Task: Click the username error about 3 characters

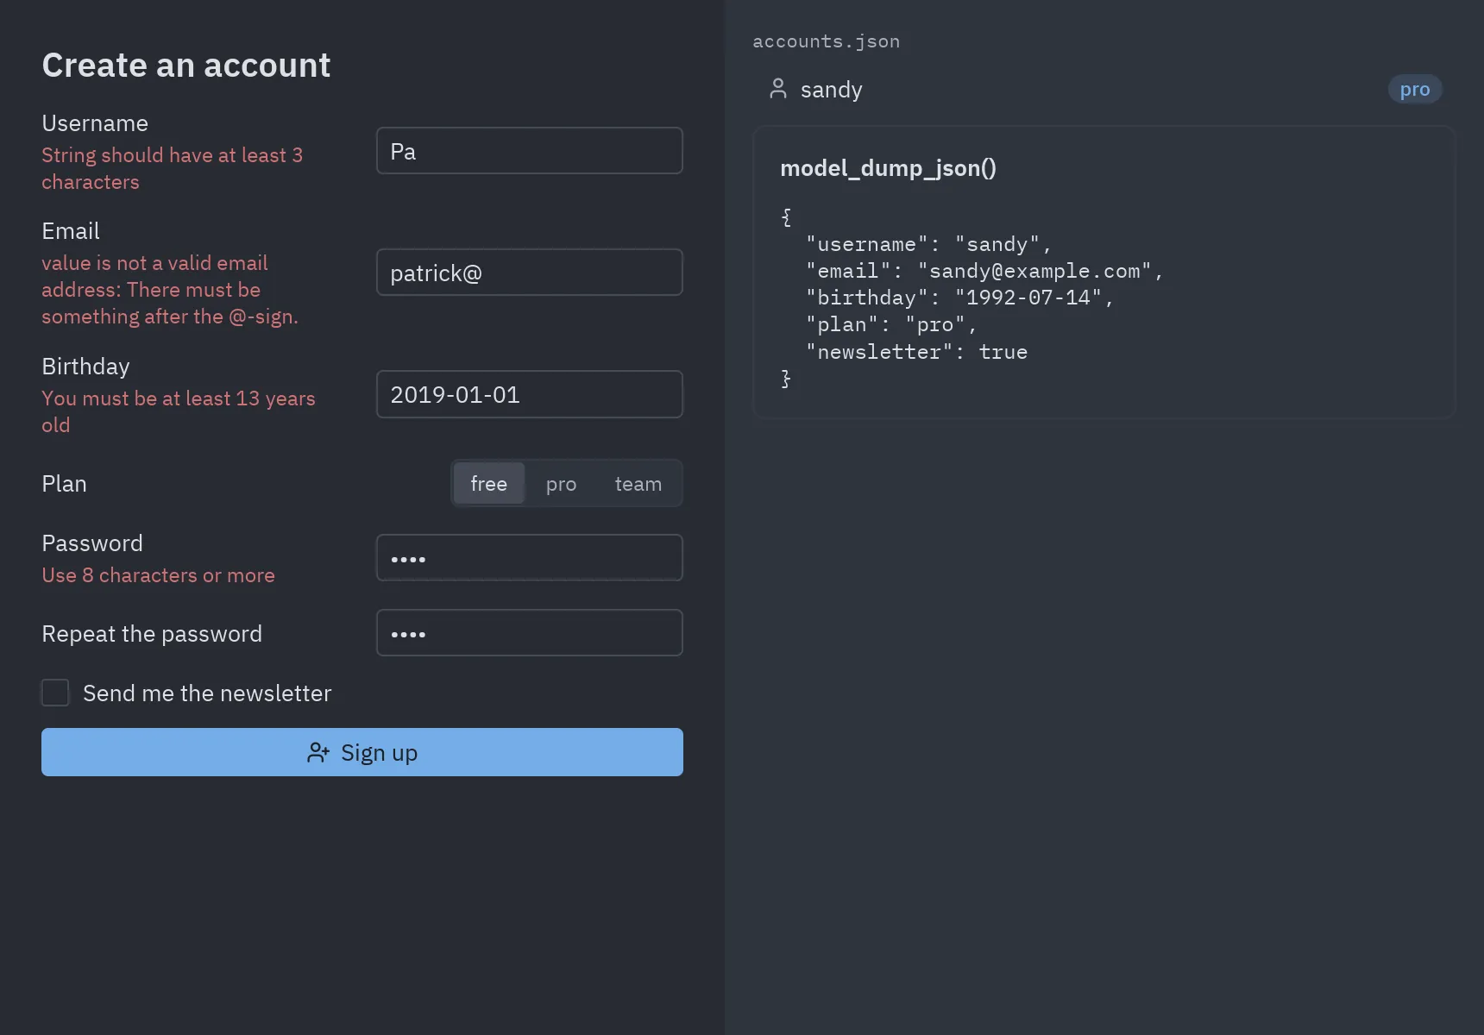Action: pyautogui.click(x=173, y=168)
